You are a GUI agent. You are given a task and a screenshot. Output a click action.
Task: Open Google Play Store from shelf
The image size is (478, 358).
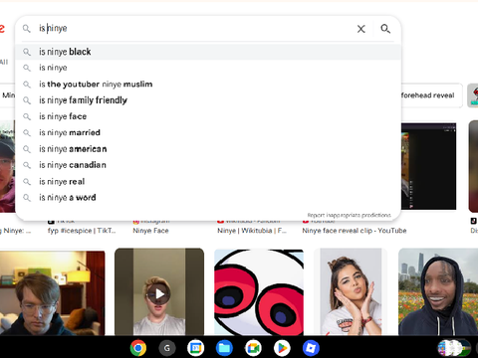282,348
